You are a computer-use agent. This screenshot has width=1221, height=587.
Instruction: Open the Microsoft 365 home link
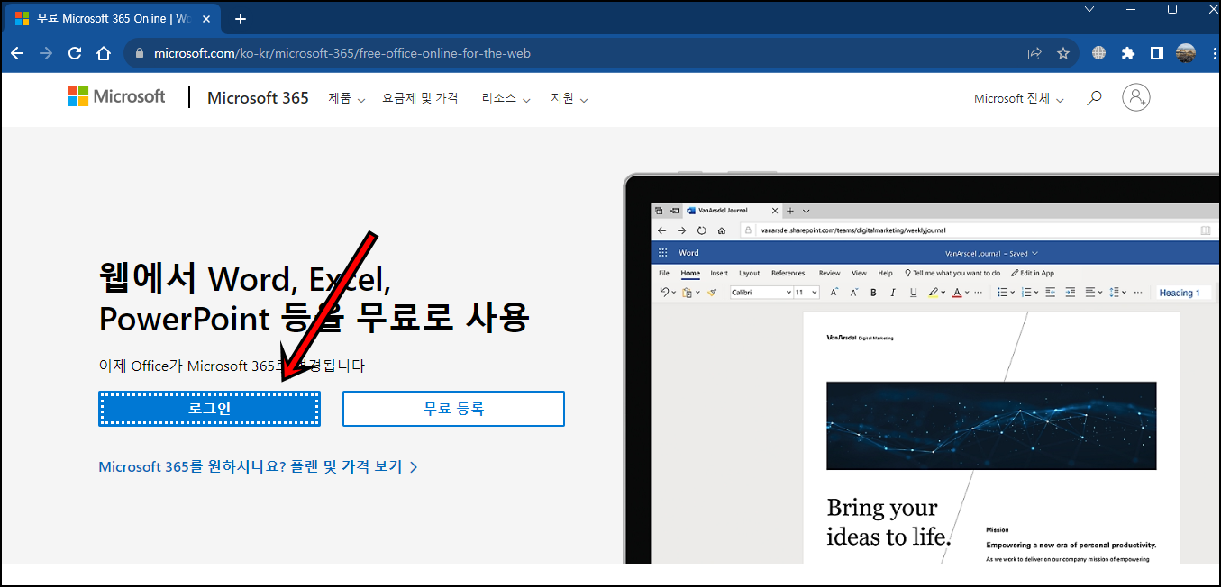click(258, 98)
